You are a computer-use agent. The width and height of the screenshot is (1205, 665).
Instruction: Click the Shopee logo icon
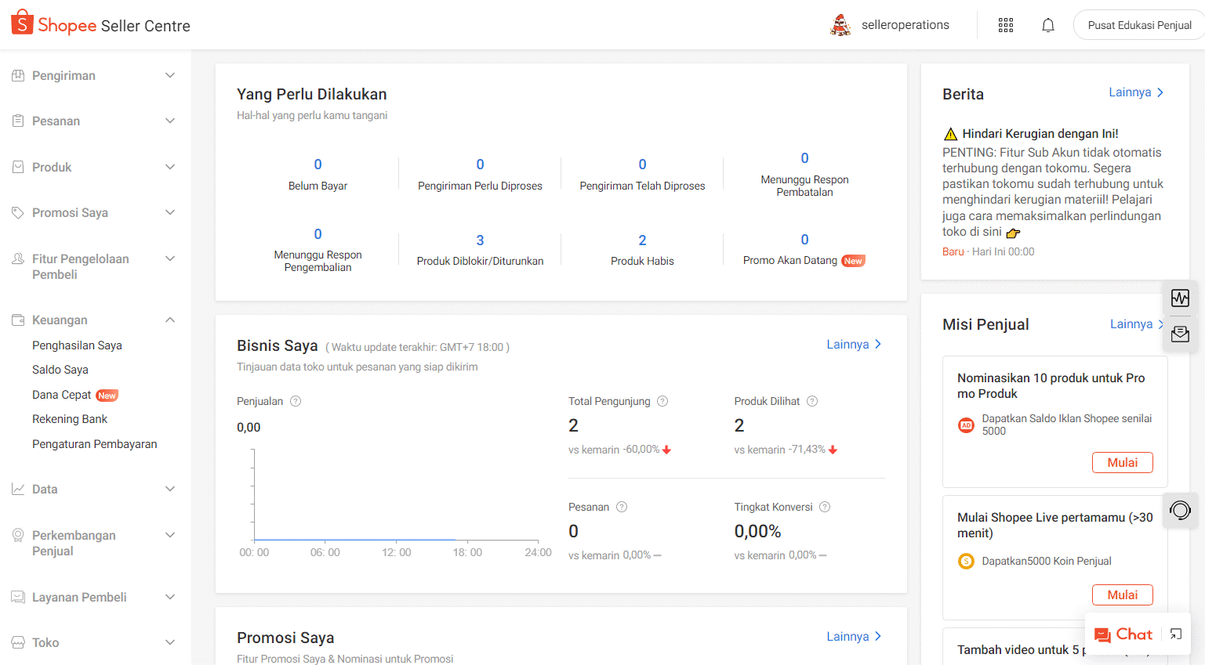(x=22, y=23)
